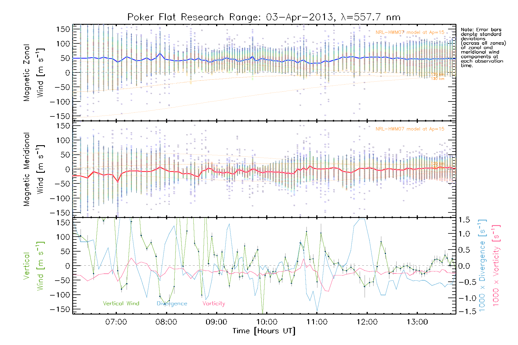Click the 07:00 time tick label
This screenshot has height=345, width=518.
(116, 322)
